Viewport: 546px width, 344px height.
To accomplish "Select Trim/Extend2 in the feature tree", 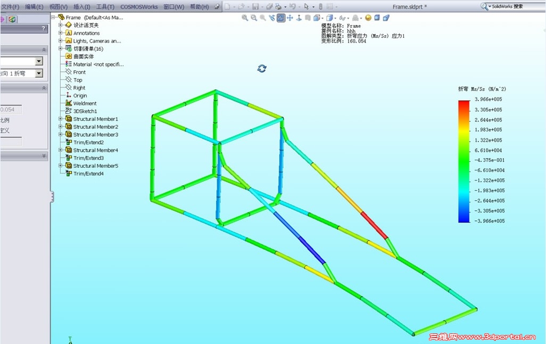I will click(85, 142).
